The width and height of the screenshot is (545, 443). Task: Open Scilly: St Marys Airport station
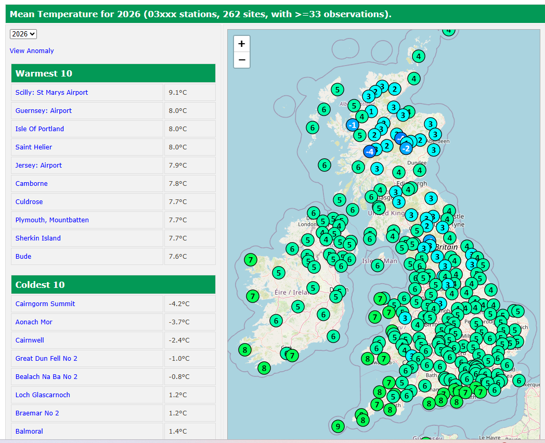click(x=51, y=92)
